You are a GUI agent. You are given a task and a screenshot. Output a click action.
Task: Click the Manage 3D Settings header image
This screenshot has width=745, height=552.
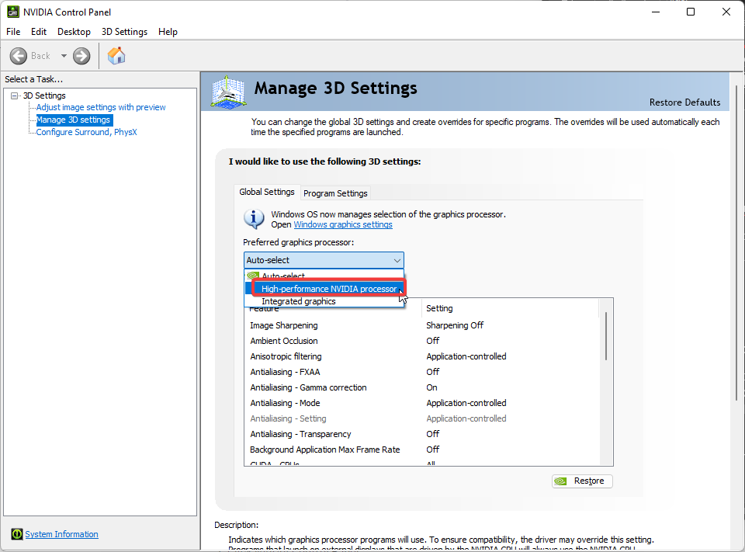pyautogui.click(x=228, y=92)
